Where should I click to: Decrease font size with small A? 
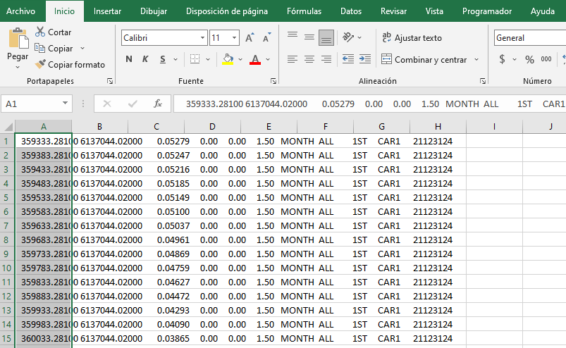click(266, 37)
